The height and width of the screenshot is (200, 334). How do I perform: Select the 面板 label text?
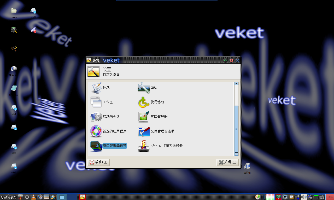click(x=154, y=87)
